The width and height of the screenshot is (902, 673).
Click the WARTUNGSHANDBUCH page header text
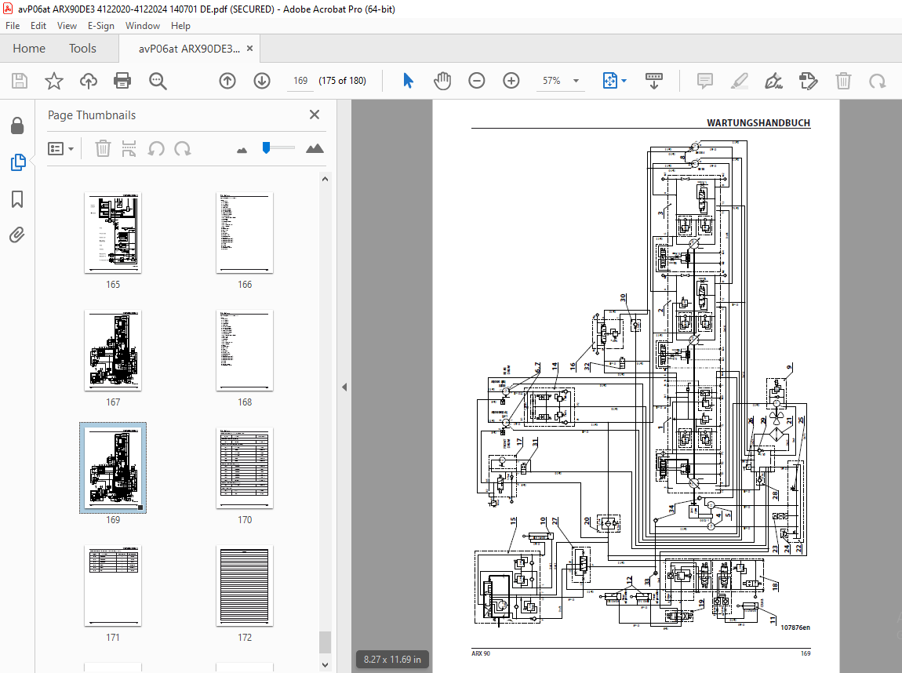(x=758, y=122)
